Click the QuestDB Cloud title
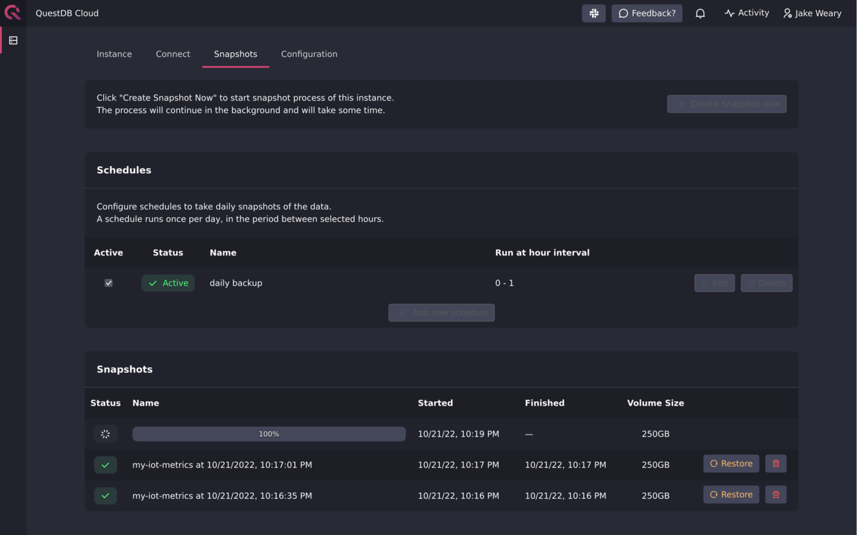Screen dimensions: 857x535 (67, 13)
